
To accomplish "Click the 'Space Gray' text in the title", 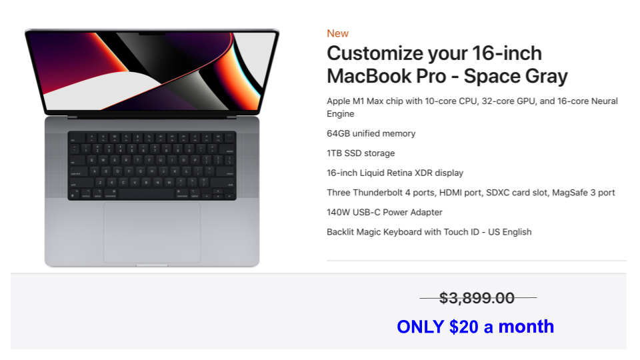I will (x=515, y=76).
